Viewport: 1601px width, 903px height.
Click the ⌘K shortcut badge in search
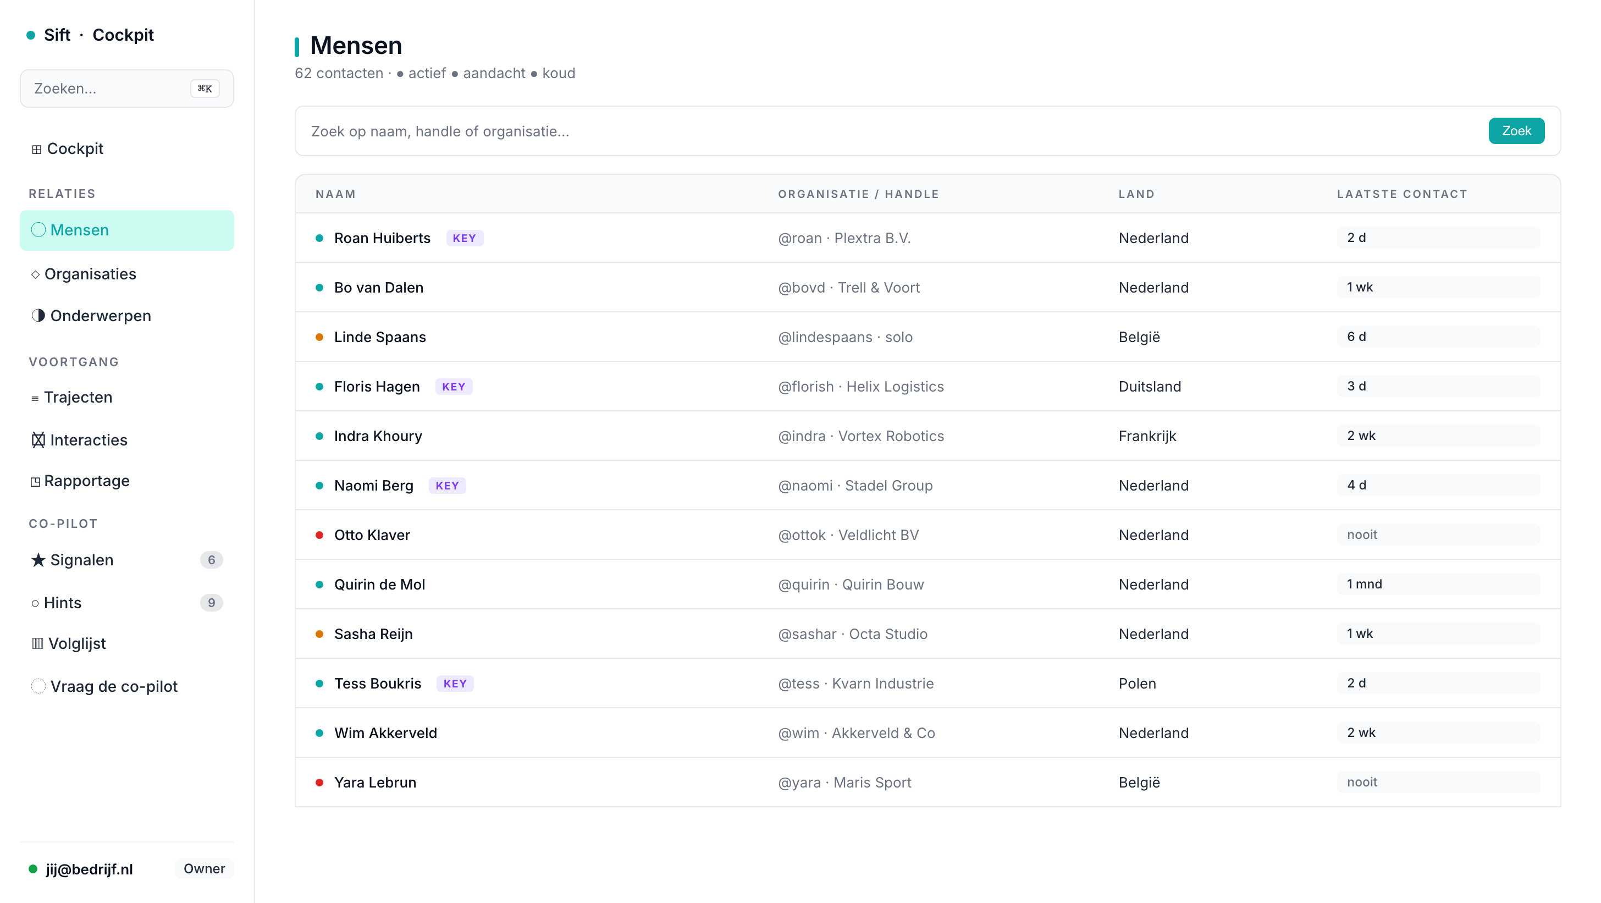(x=205, y=88)
